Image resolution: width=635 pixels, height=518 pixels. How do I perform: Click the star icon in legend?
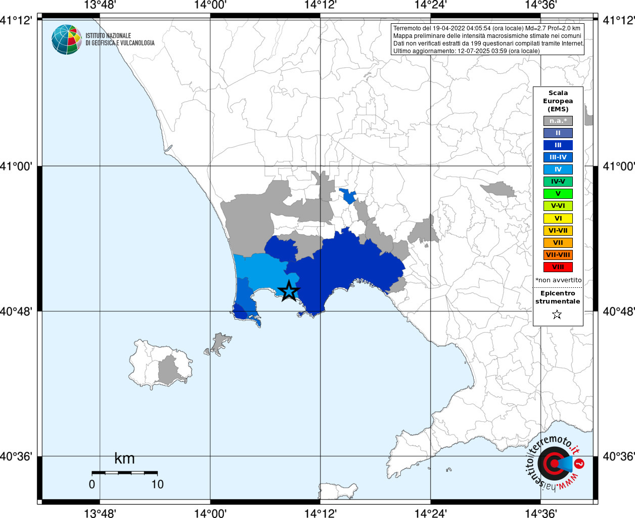(x=557, y=315)
